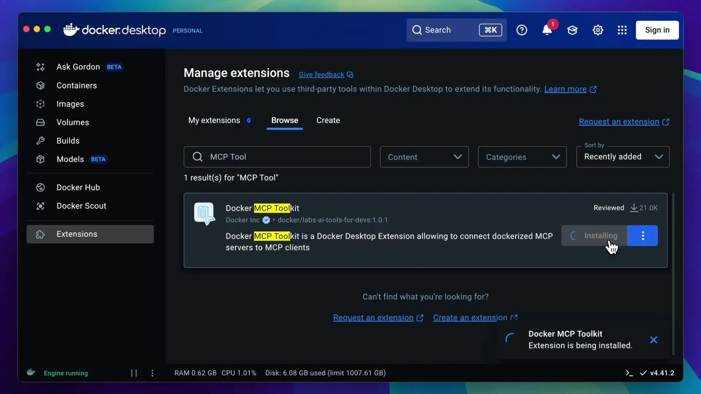
Task: Click the top Search bar
Action: (456, 30)
